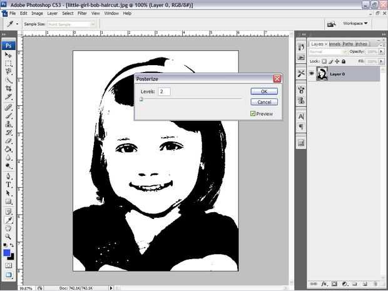Viewport: 388px width, 291px height.
Task: Open the Fill slider arrow
Action: pos(381,61)
